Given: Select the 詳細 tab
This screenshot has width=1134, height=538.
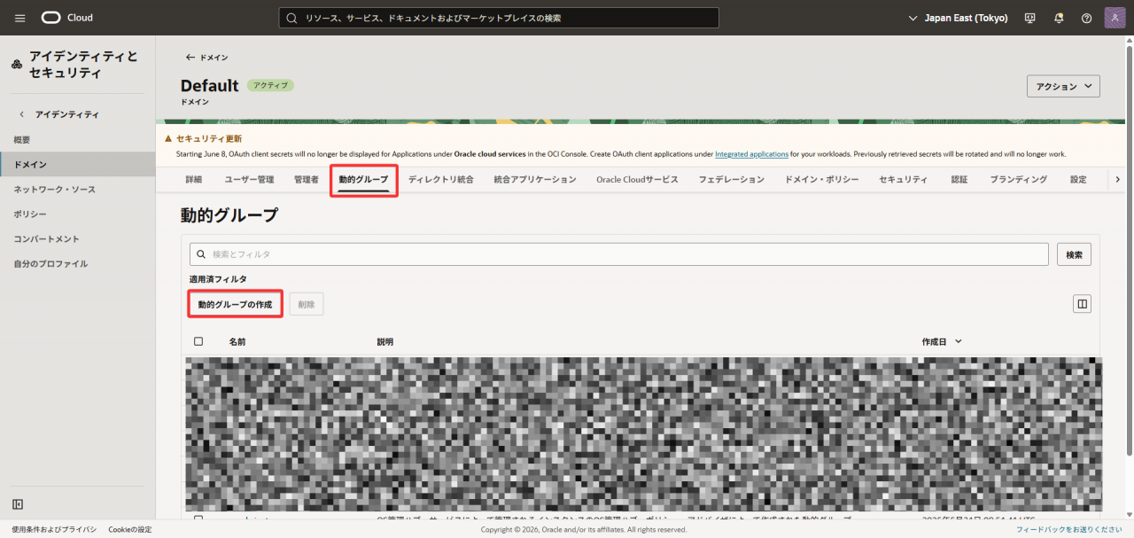Looking at the screenshot, I should [193, 179].
